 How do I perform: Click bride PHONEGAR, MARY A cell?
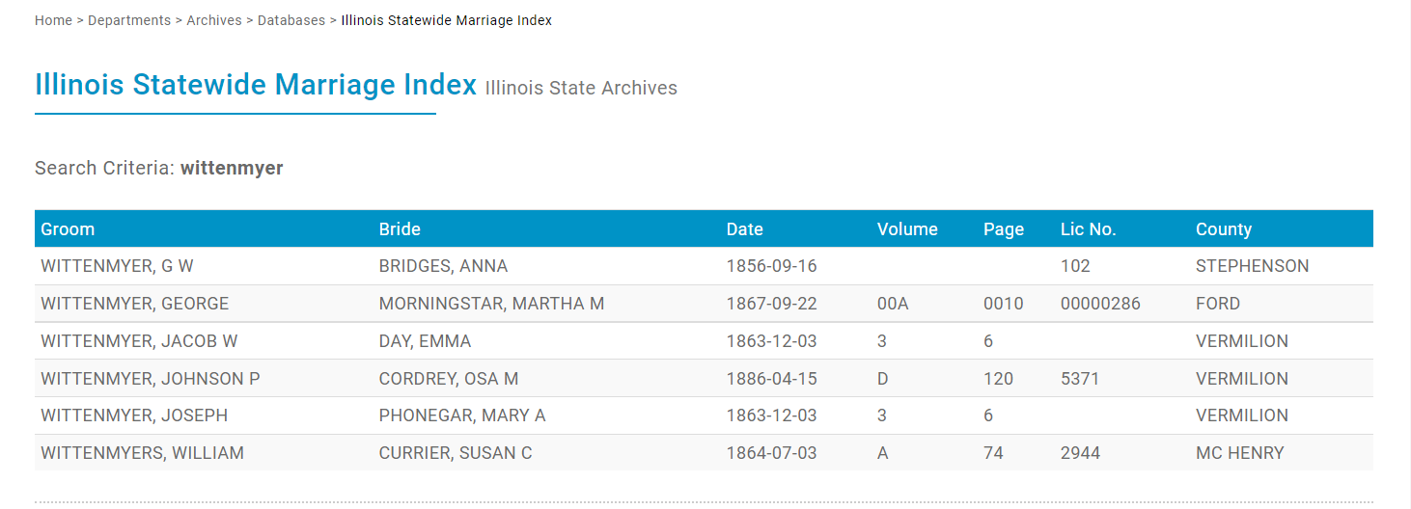461,415
